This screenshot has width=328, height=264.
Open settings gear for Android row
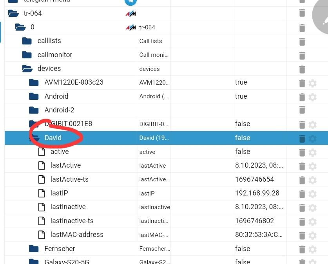(312, 97)
